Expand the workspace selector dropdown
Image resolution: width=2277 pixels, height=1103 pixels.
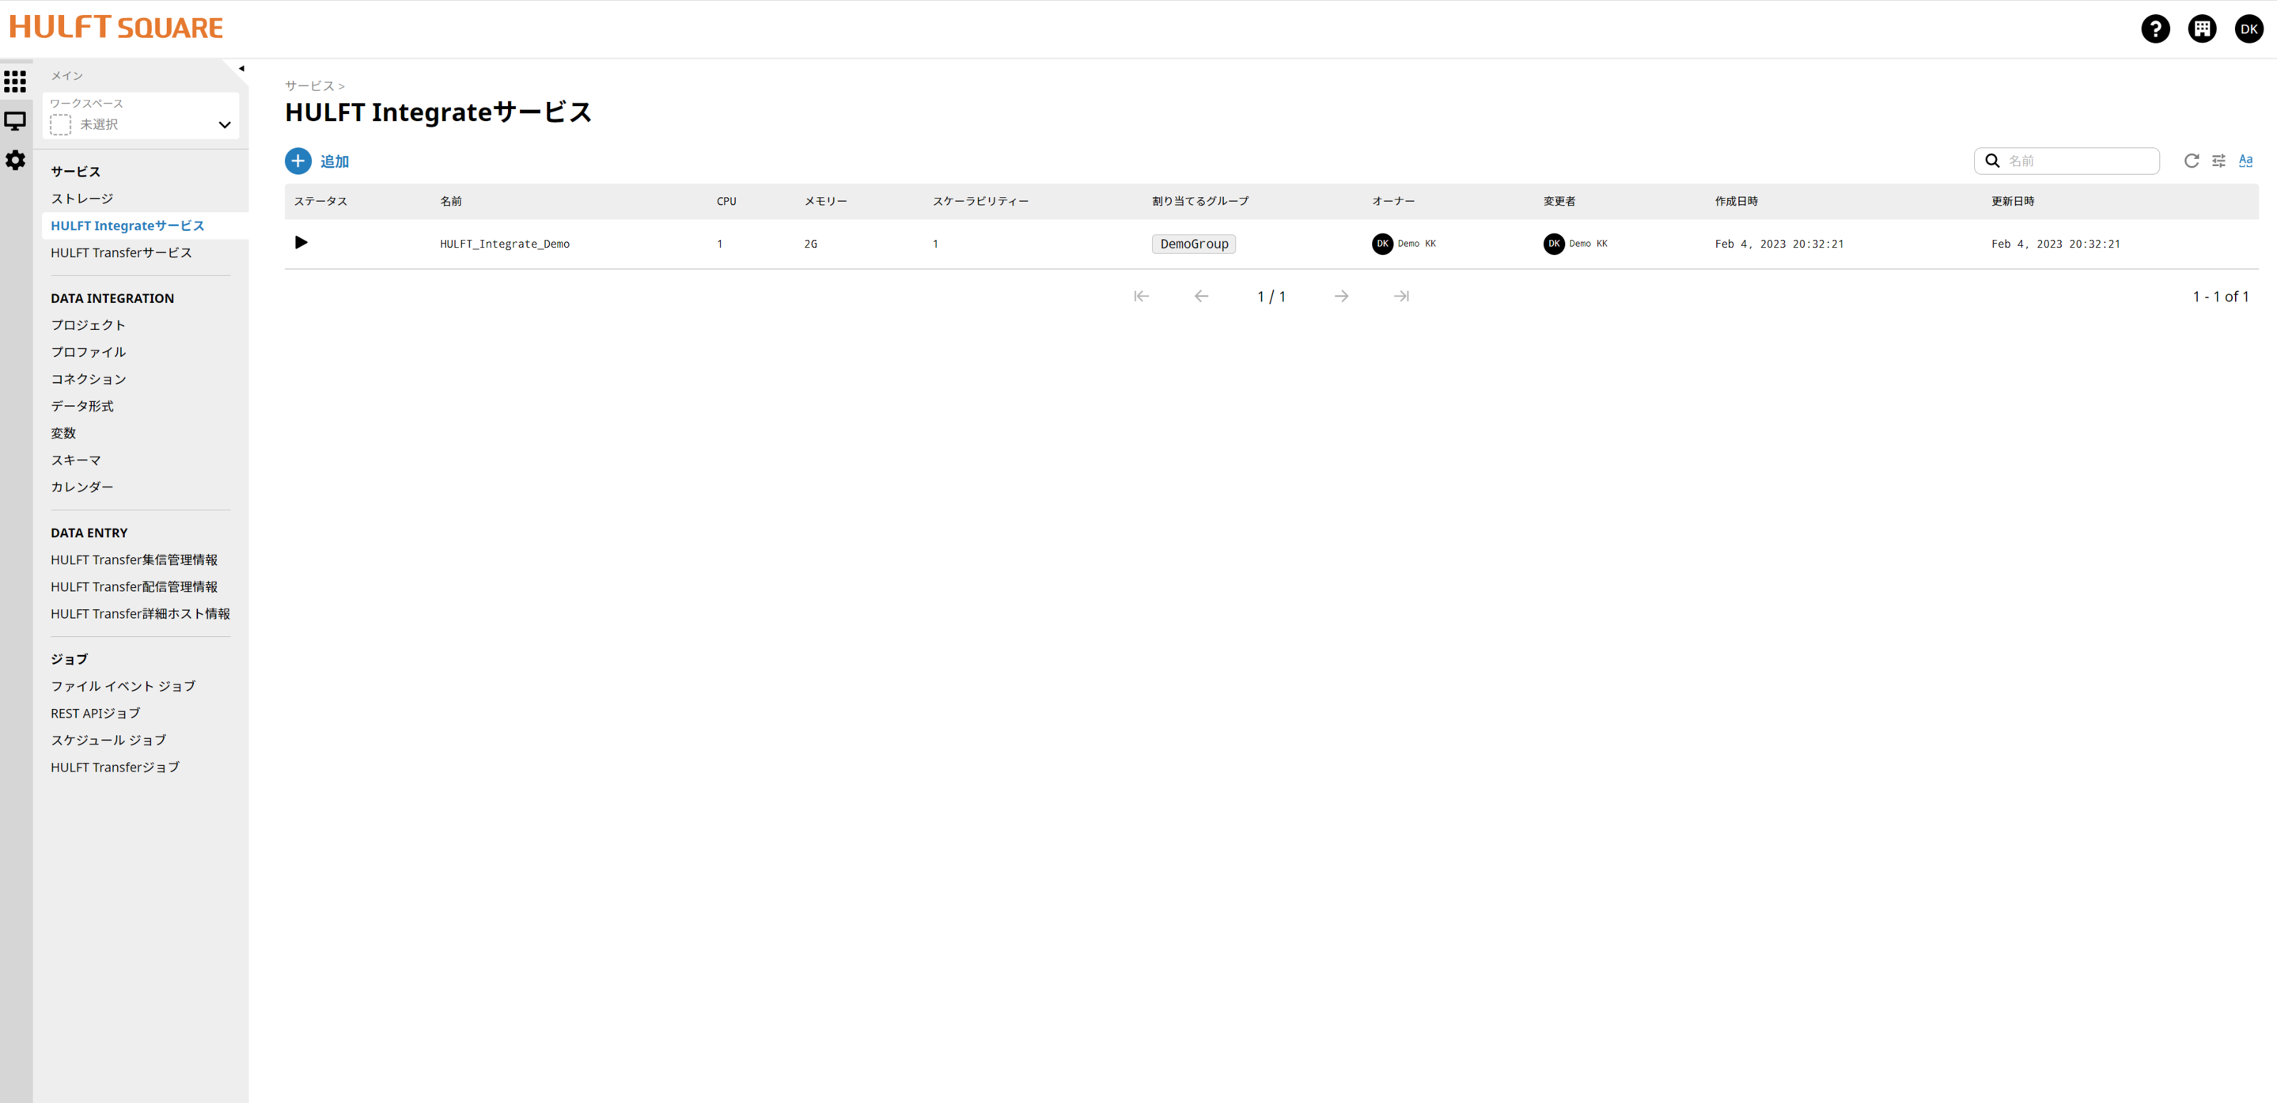click(x=141, y=116)
